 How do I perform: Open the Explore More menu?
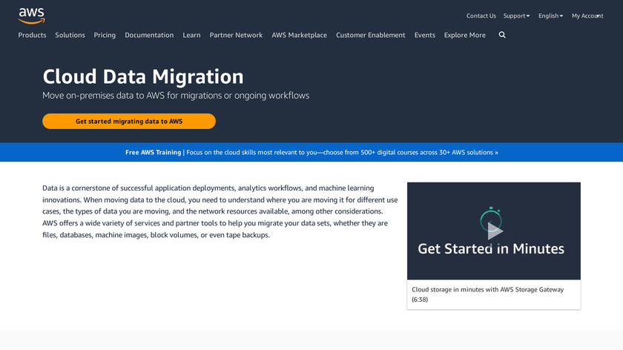(x=464, y=35)
